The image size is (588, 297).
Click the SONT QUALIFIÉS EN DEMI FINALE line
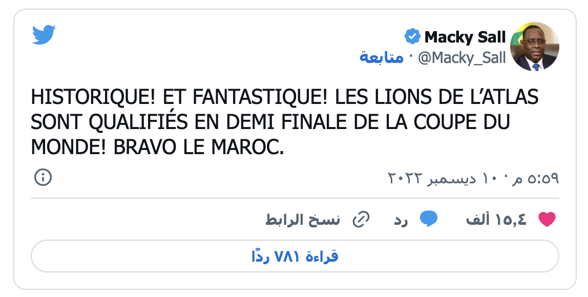click(x=270, y=122)
